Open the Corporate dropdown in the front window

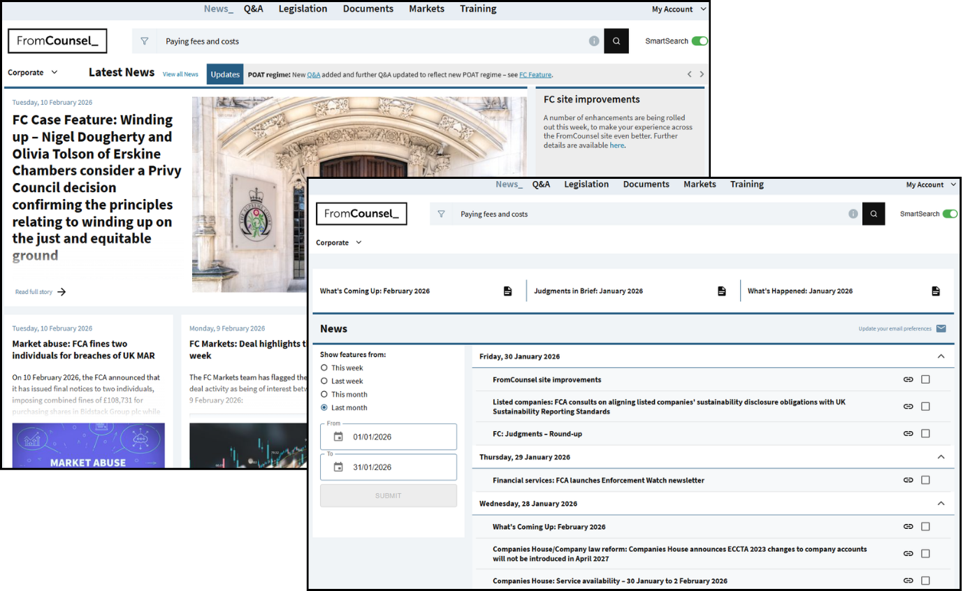(x=339, y=242)
